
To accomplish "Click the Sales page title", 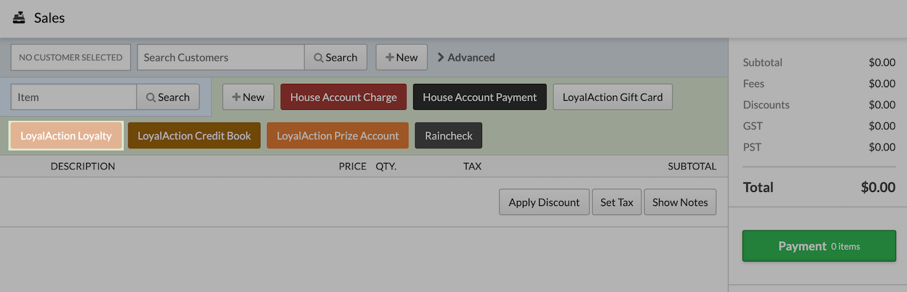I will (49, 17).
